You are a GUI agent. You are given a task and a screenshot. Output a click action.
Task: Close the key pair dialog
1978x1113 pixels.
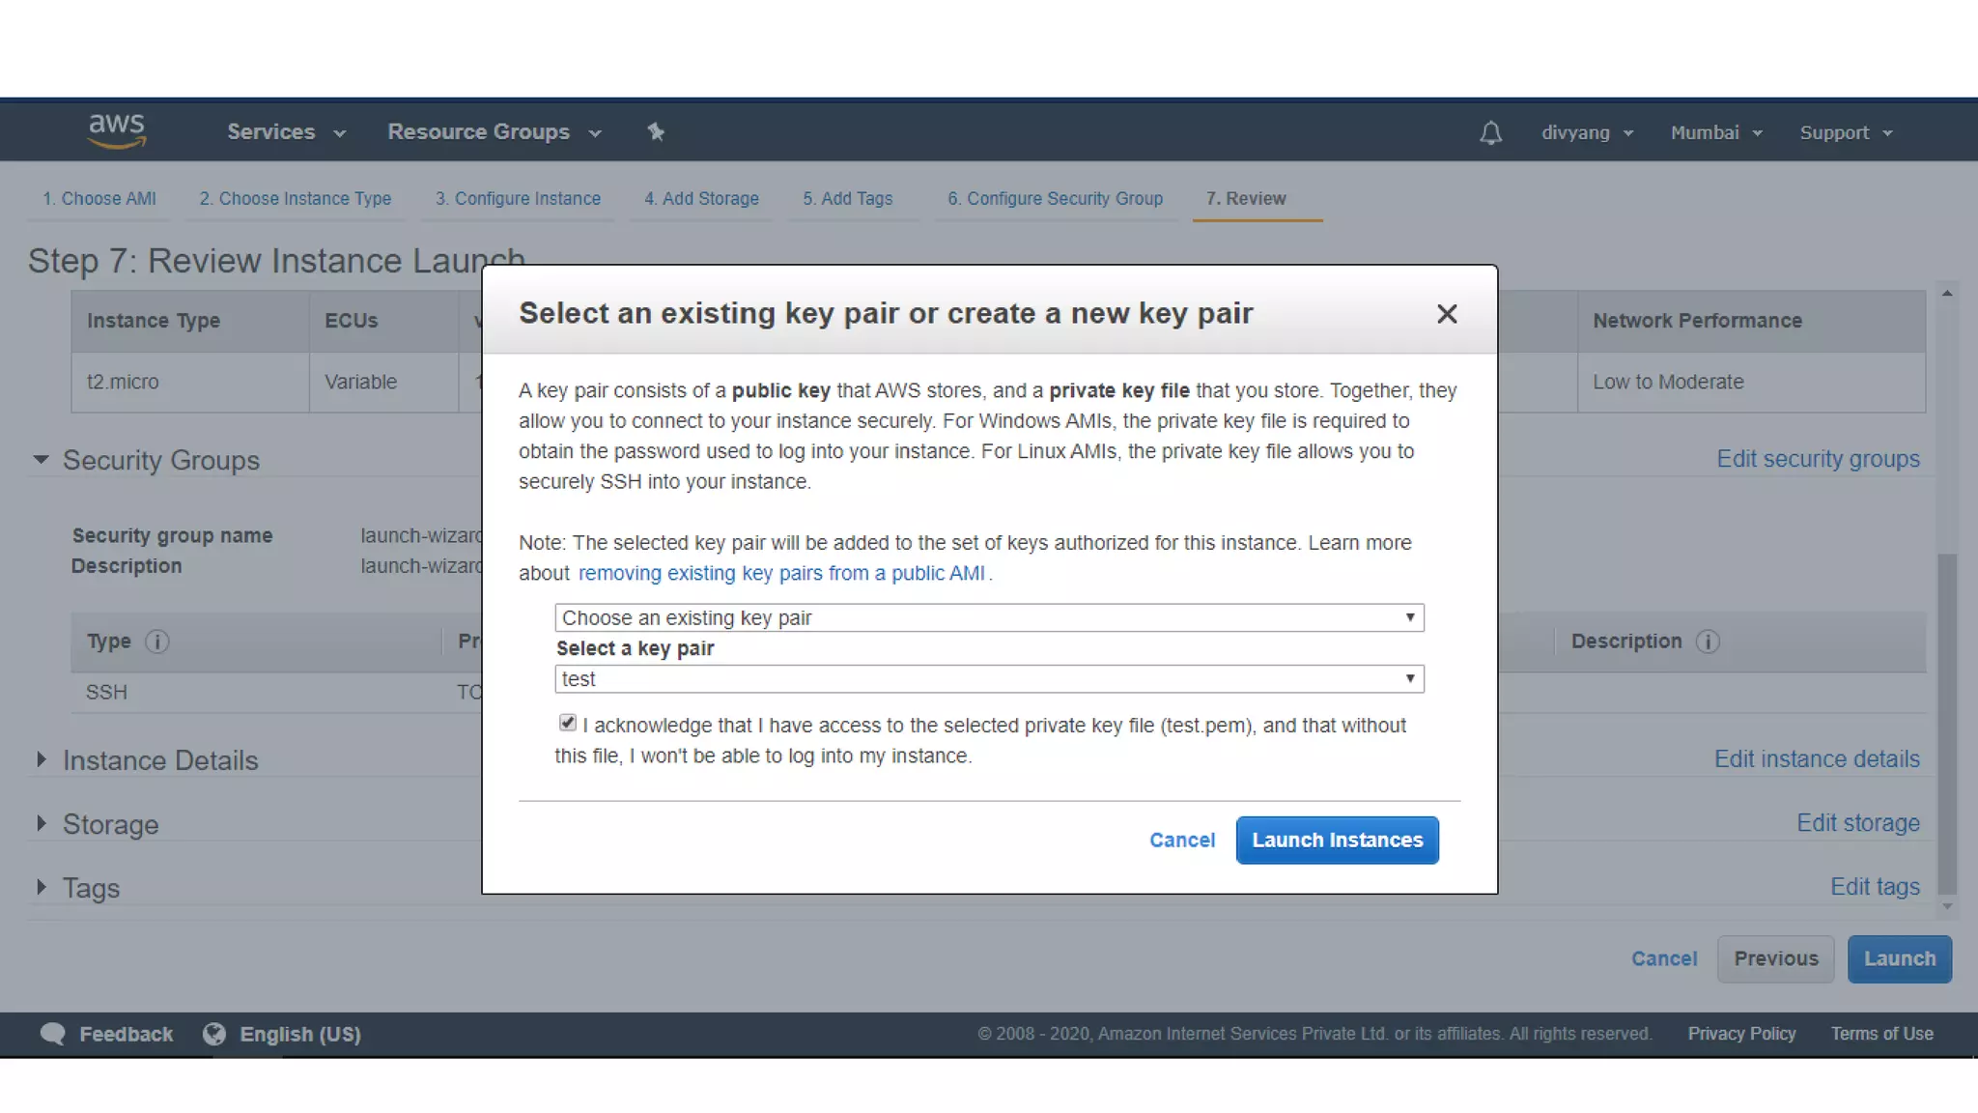coord(1446,314)
